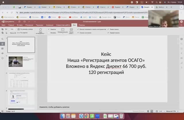Viewport: 184px width, 120px height.
Task: Expand the browser tab list chevron
Action: [181, 7]
